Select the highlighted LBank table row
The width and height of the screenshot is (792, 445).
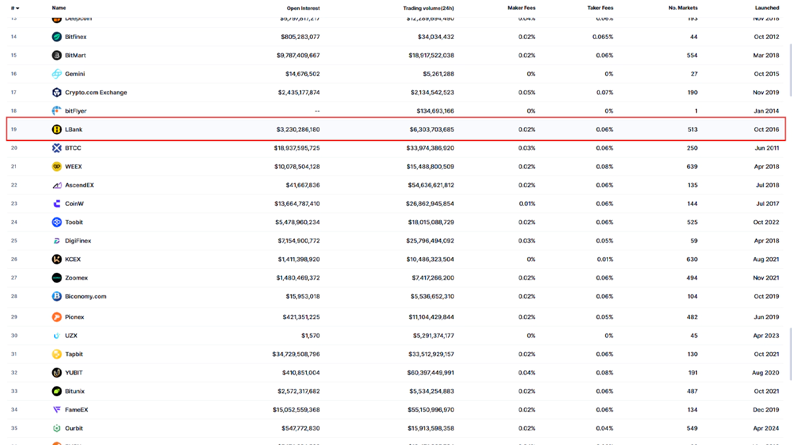396,129
